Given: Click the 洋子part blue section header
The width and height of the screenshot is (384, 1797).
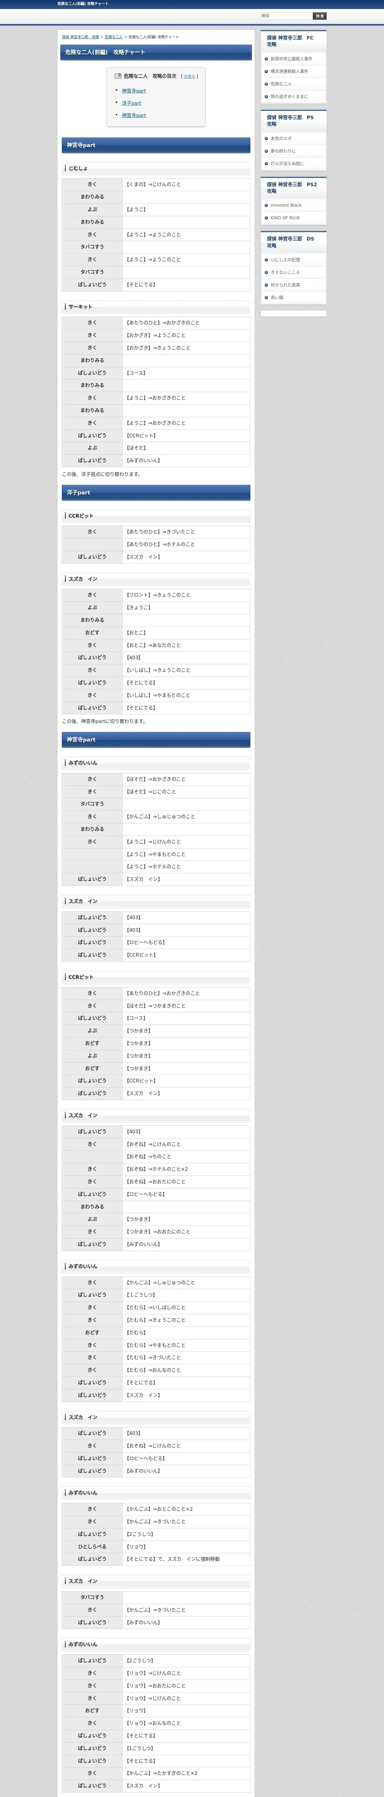Looking at the screenshot, I should click(x=156, y=492).
